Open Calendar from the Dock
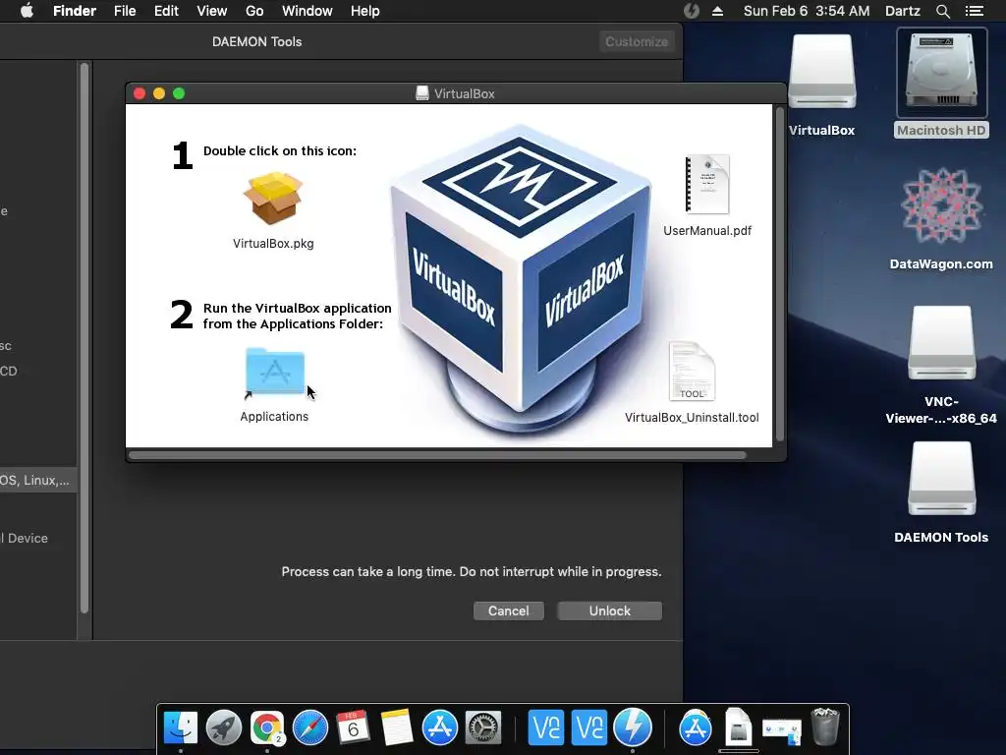Image resolution: width=1006 pixels, height=755 pixels. coord(353,727)
